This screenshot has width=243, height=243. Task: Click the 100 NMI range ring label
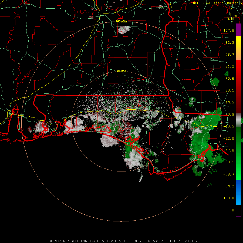pos(121,21)
